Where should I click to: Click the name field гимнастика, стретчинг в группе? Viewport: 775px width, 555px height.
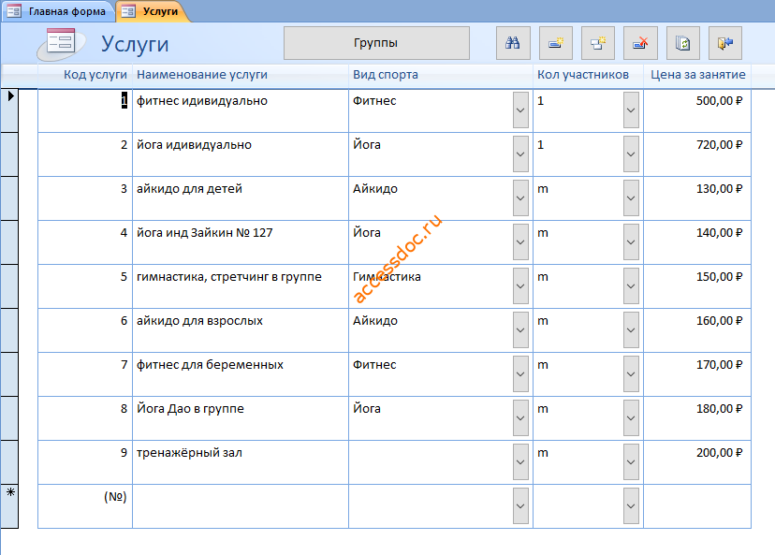241,286
